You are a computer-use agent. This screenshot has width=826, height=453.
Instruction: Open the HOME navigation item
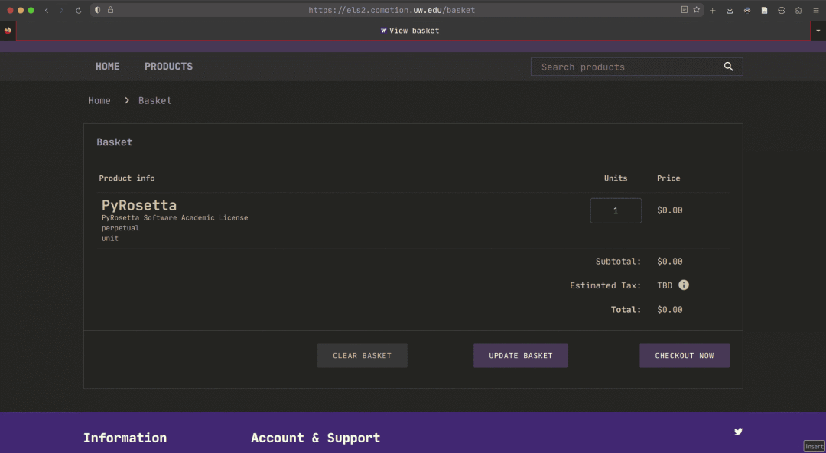point(108,67)
